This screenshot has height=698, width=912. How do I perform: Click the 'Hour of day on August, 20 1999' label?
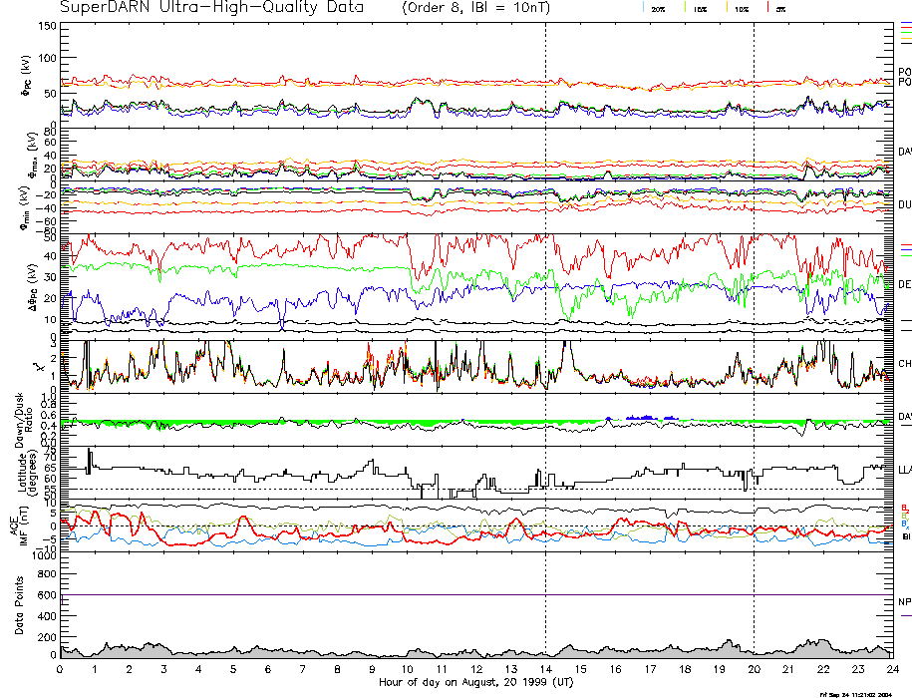[473, 683]
